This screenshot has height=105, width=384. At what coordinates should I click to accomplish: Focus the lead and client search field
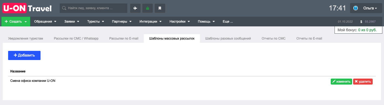tap(94, 8)
